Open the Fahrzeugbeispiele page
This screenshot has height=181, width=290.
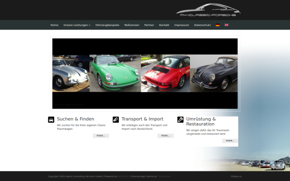(107, 25)
